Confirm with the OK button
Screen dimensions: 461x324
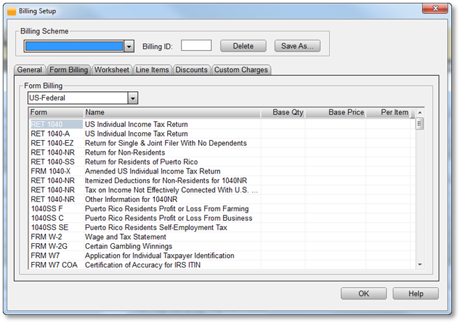363,294
